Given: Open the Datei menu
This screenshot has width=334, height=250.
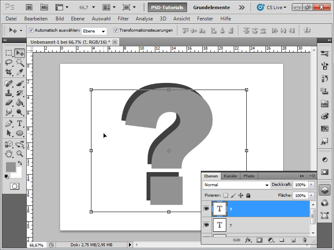Looking at the screenshot, I should click(x=11, y=19).
